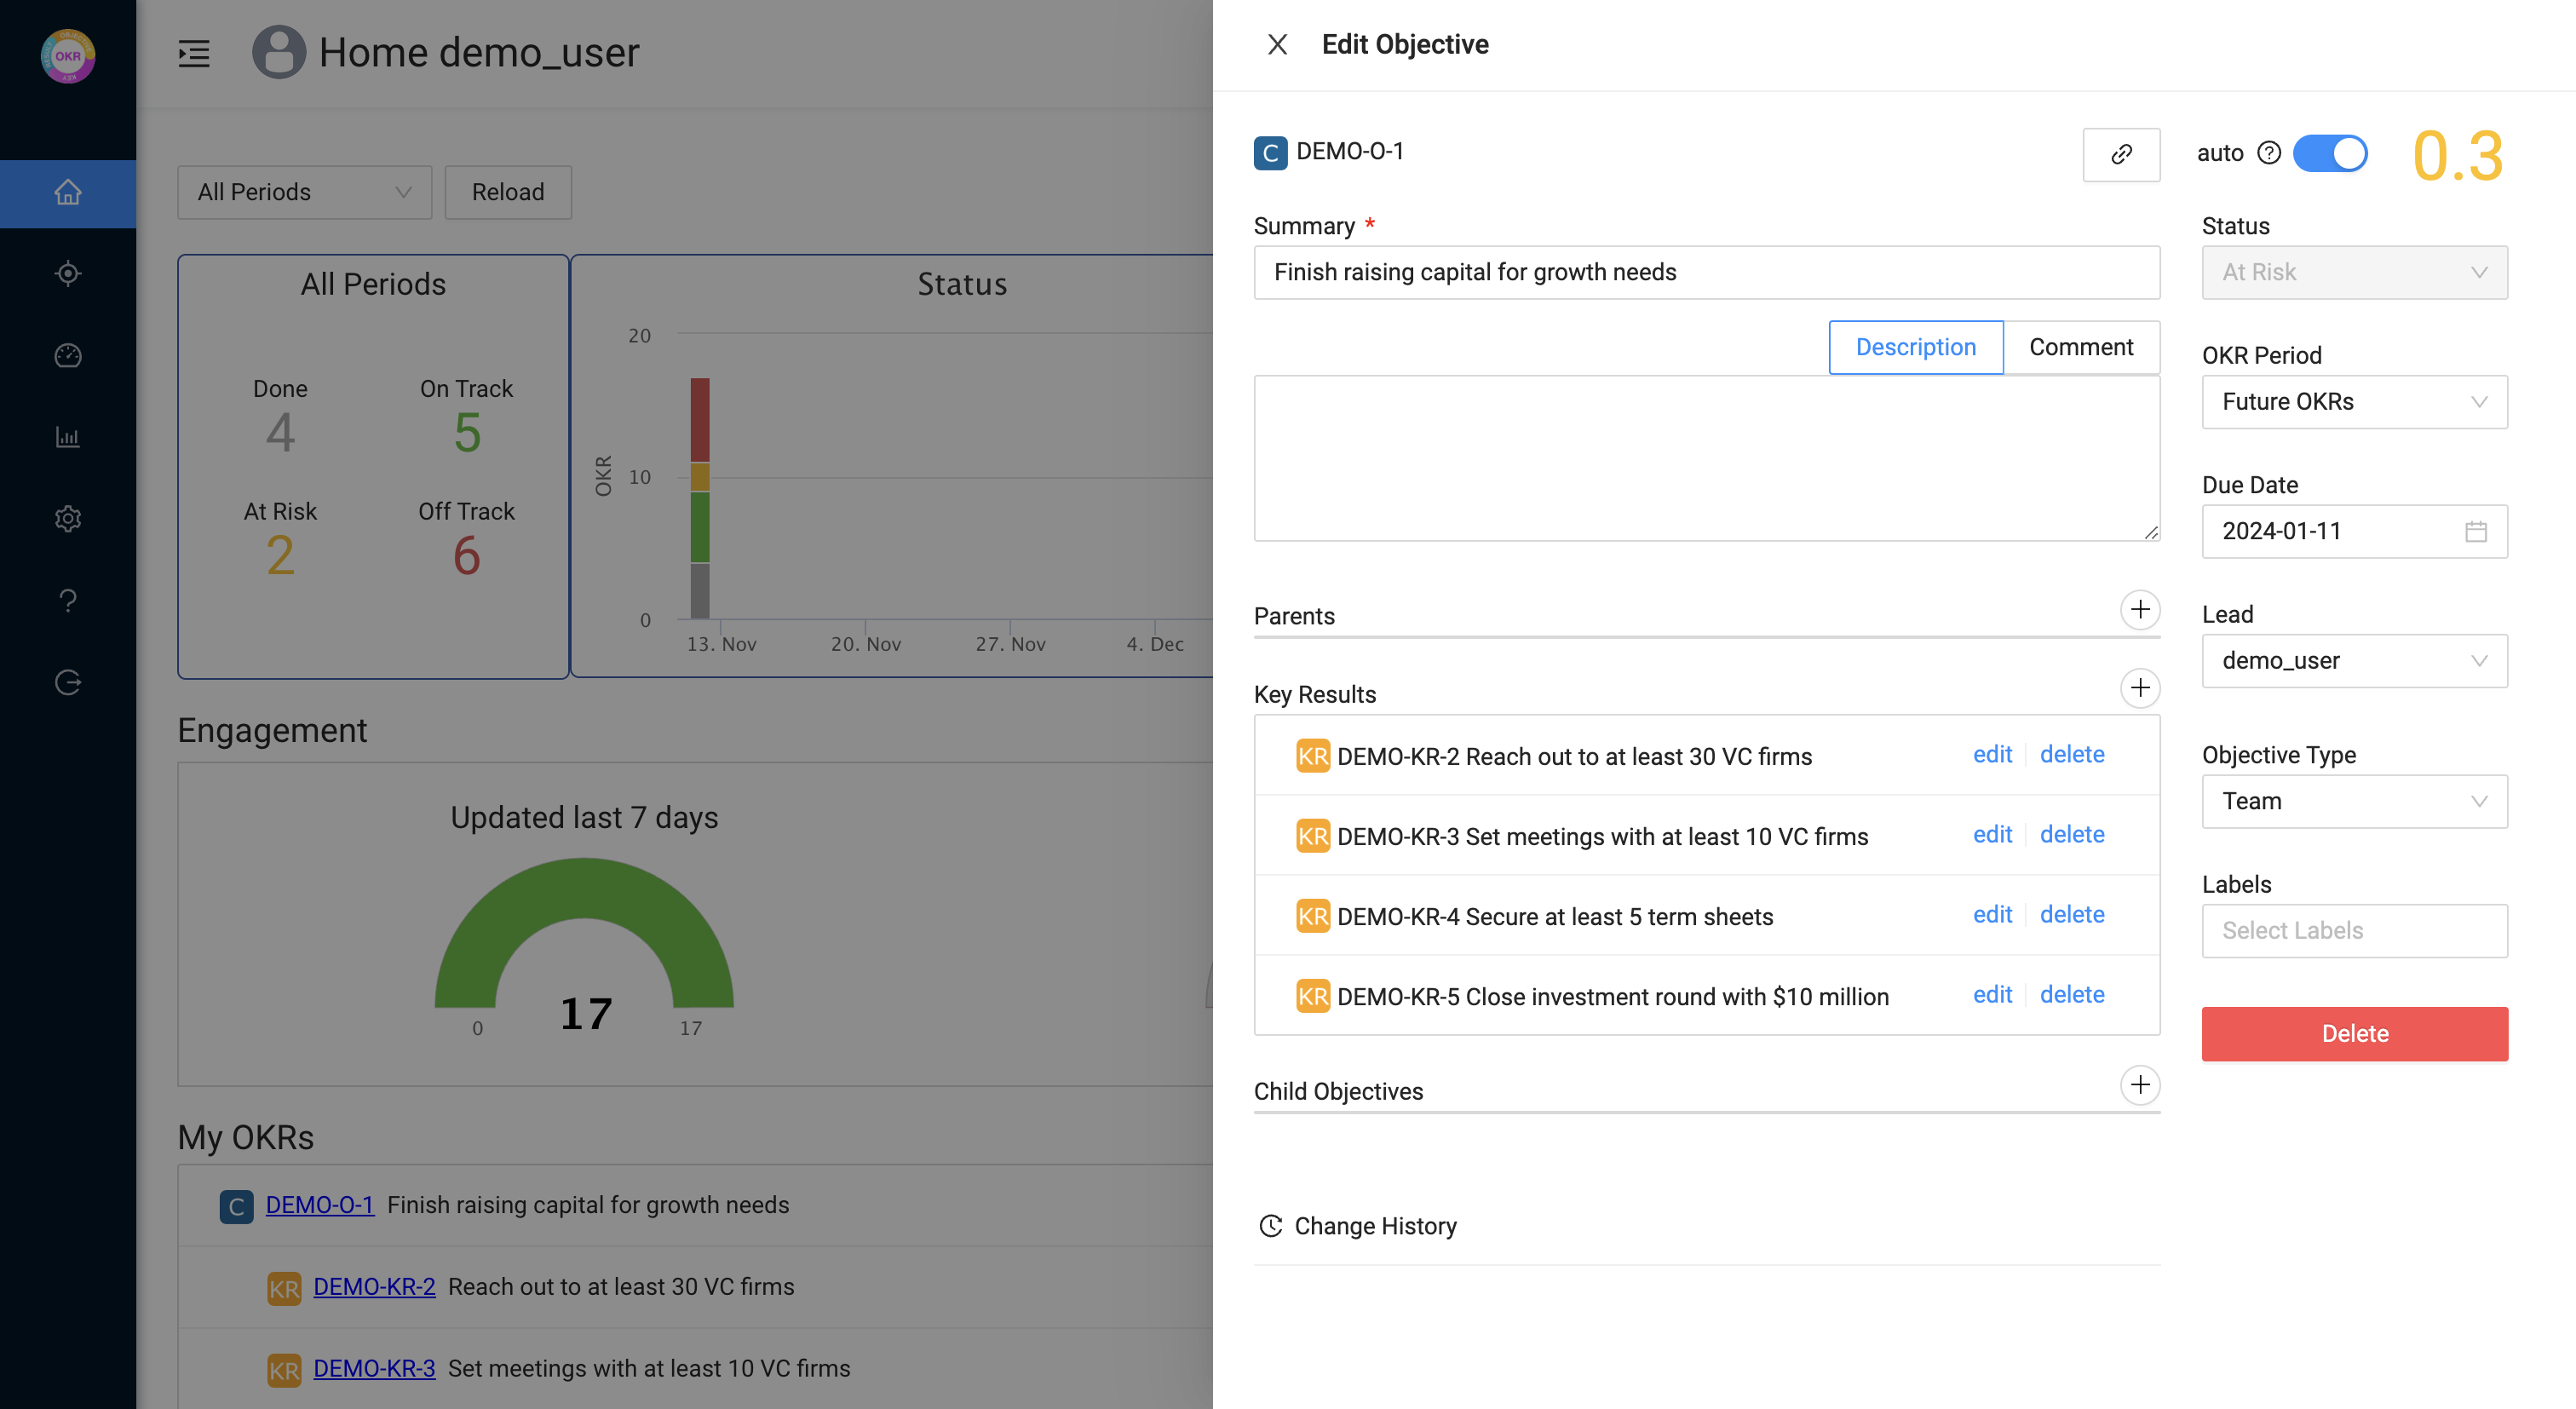Add a new Key Result with plus
The width and height of the screenshot is (2576, 1409).
pyautogui.click(x=2139, y=688)
